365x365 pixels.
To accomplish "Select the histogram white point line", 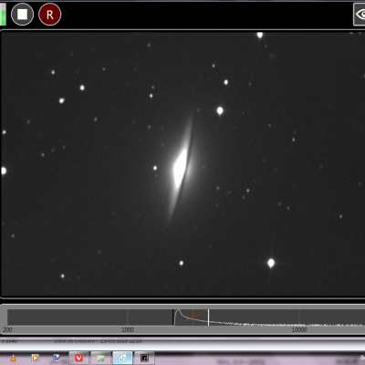I will coord(208,318).
